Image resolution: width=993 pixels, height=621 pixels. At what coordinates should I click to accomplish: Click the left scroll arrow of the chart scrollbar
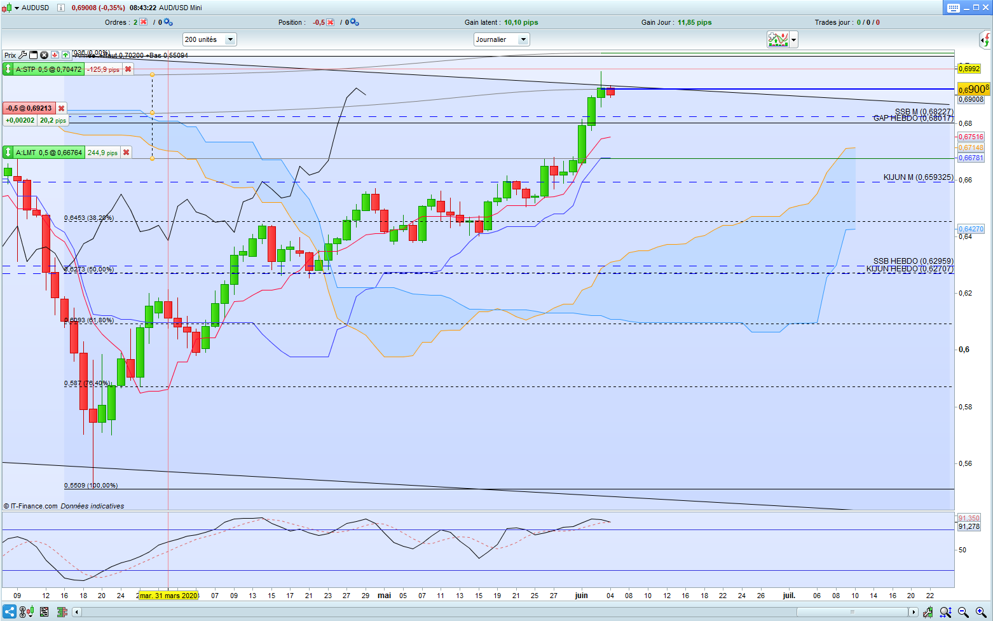tap(77, 612)
